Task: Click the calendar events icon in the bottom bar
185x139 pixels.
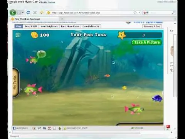Action: [50, 128]
